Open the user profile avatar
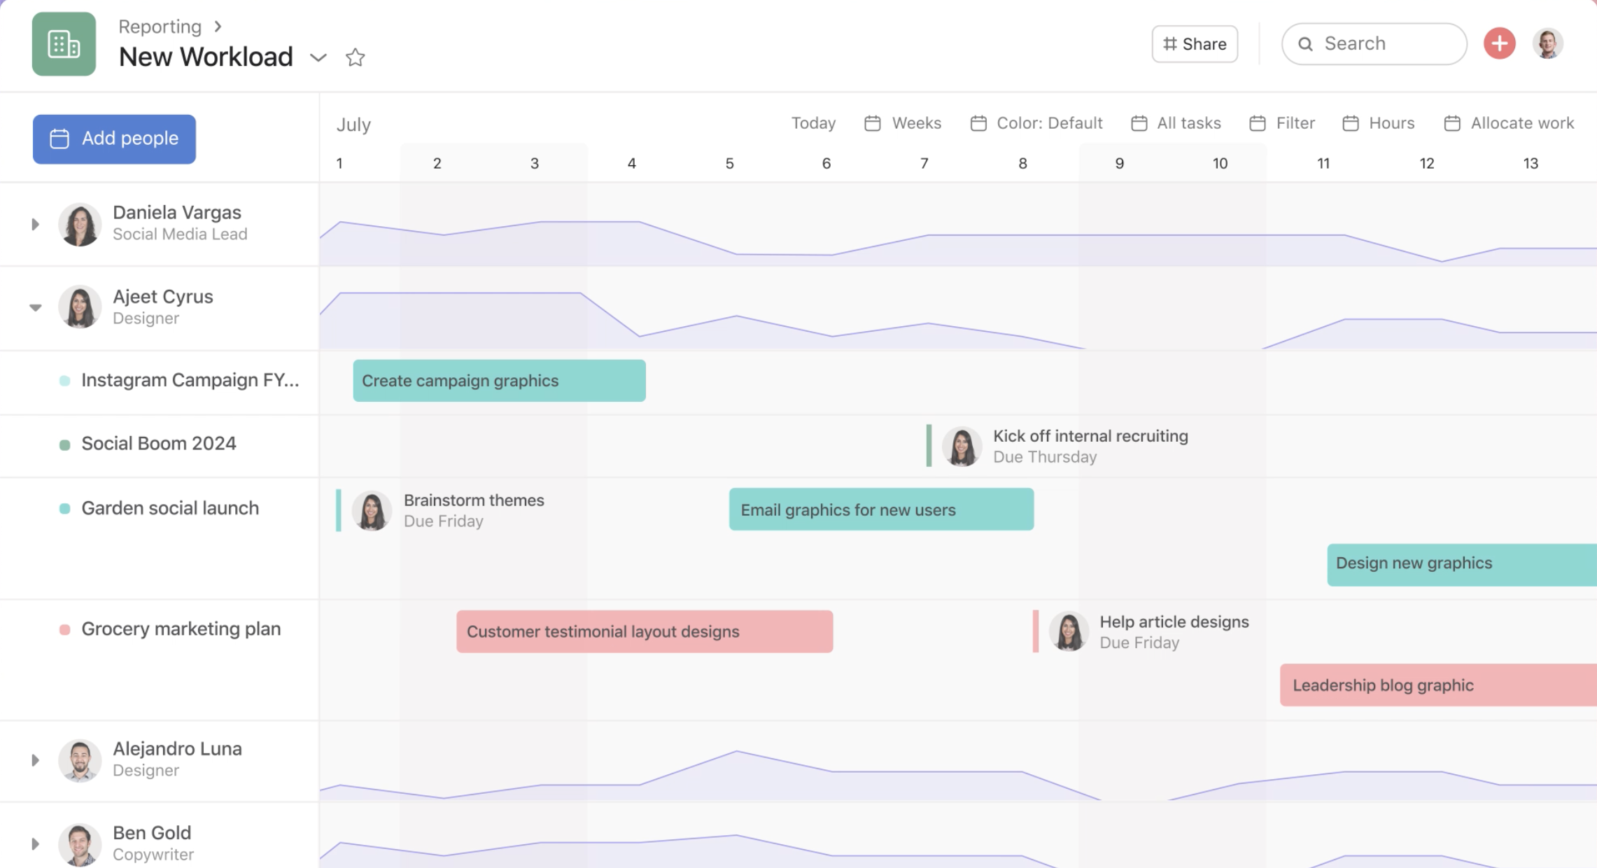1597x868 pixels. pyautogui.click(x=1547, y=43)
